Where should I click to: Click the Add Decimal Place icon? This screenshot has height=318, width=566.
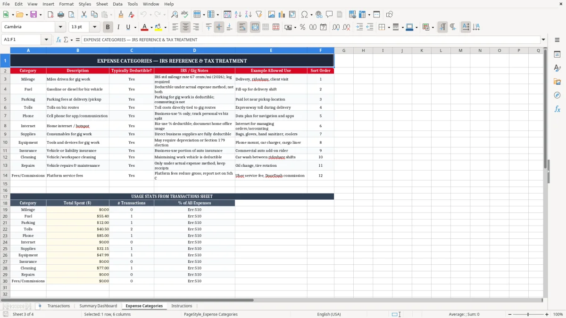(336, 27)
